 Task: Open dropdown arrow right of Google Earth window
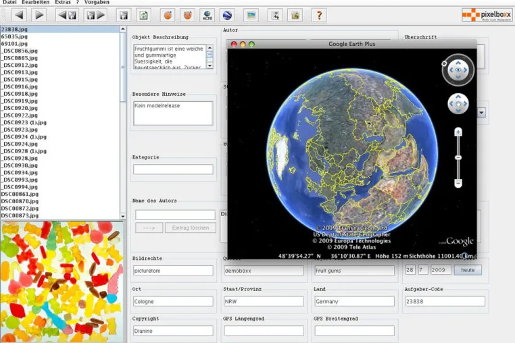[x=481, y=113]
